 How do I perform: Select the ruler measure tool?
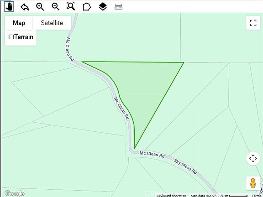pos(118,7)
